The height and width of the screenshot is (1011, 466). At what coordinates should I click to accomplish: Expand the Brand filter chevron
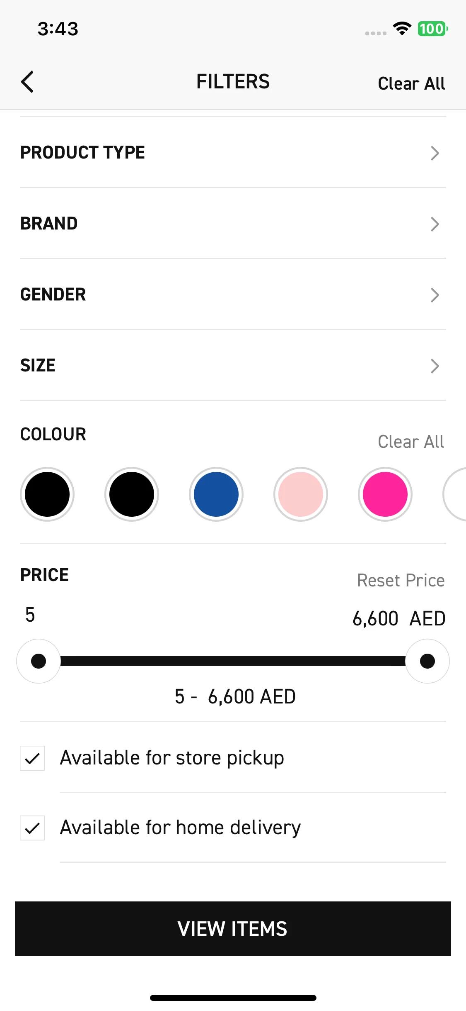[x=435, y=224]
